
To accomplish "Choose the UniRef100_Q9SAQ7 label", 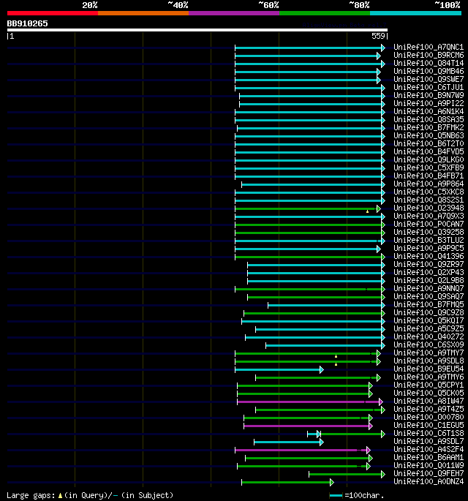I will pos(429,296).
